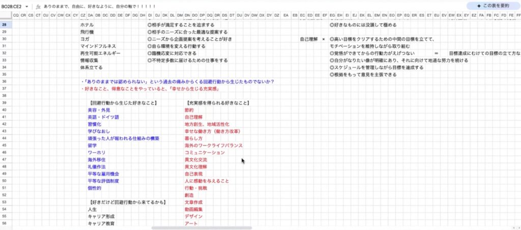The height and width of the screenshot is (230, 521).
Task: Click the cell 節約
Action: tap(189, 110)
